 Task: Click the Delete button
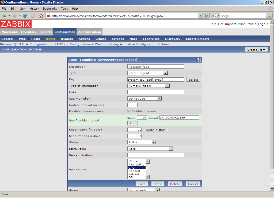175,184
